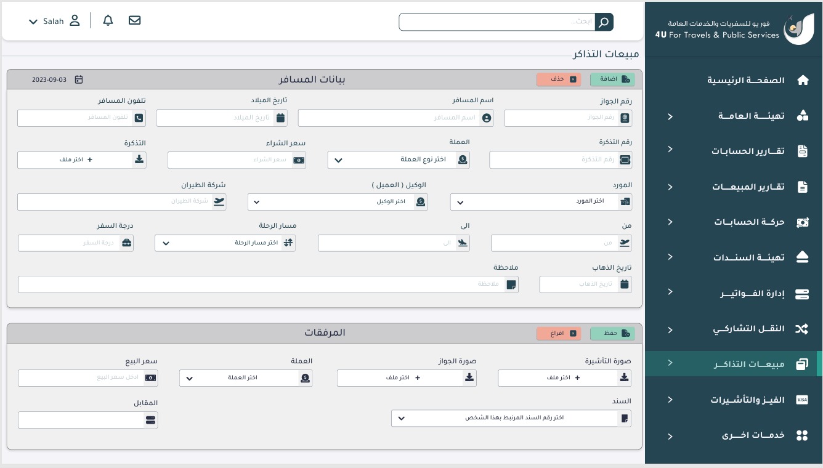Open the supplier dropdown اختر المورد
The width and height of the screenshot is (823, 468).
point(533,202)
